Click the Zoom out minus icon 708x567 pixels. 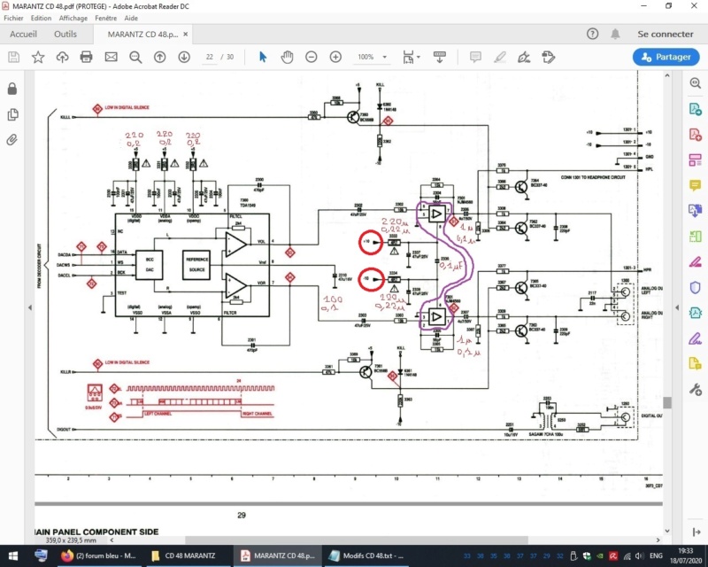coord(312,57)
